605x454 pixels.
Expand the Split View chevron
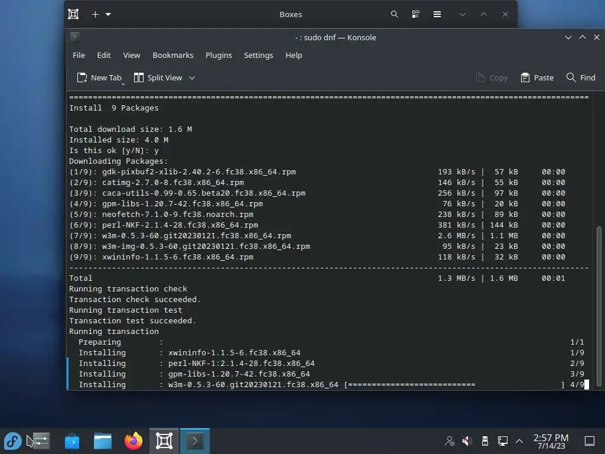point(192,77)
